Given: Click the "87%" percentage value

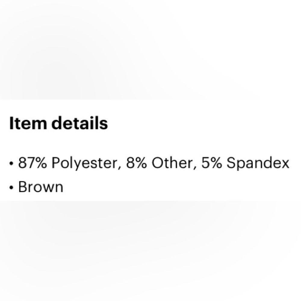Looking at the screenshot, I should tap(33, 163).
